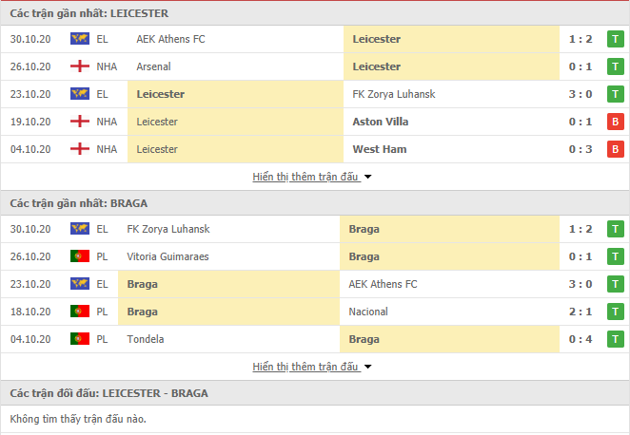This screenshot has width=630, height=435.
Task: Click Portugal flag icon beside Vitoria Guimaraes
Action: tap(80, 256)
